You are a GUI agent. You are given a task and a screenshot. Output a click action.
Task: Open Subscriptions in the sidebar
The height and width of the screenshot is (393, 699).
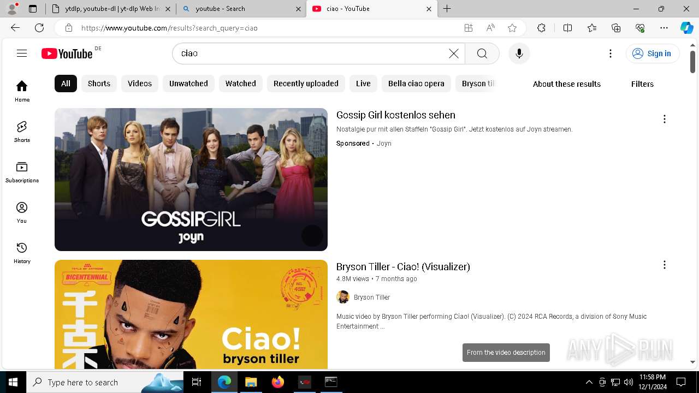tap(22, 172)
